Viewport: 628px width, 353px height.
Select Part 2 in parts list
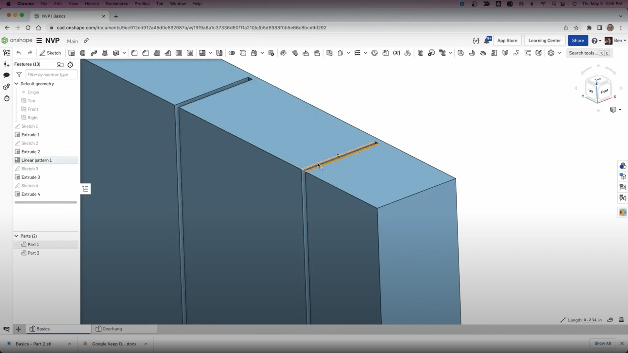pyautogui.click(x=33, y=253)
